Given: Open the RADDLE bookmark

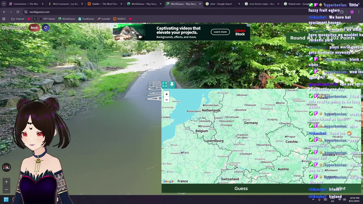Looking at the screenshot, I should tap(119, 19).
